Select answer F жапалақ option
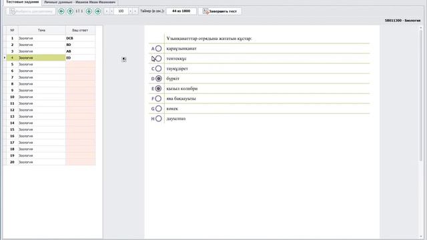Screen dimensions: 427x240 158,99
